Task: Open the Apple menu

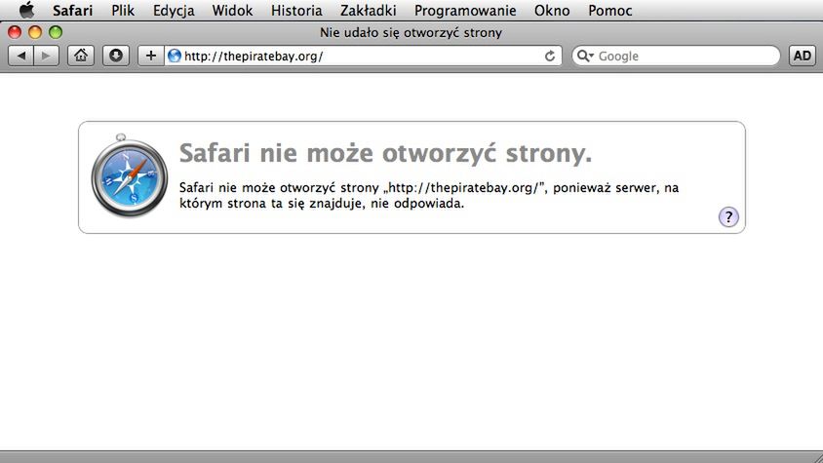Action: pyautogui.click(x=26, y=10)
